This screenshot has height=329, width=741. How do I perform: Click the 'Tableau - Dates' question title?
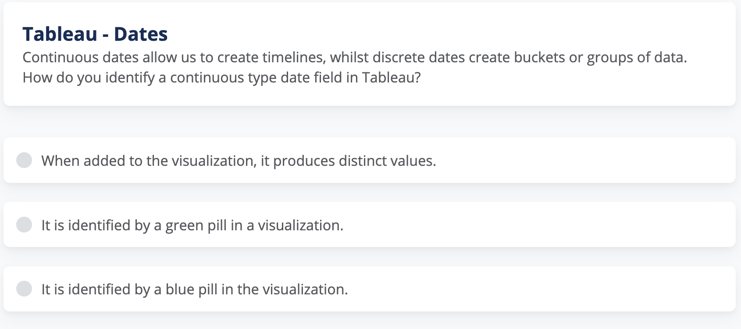(x=95, y=34)
